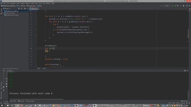Expand MultidimensionalArray project node
The image size is (191, 107).
(x=3, y=11)
